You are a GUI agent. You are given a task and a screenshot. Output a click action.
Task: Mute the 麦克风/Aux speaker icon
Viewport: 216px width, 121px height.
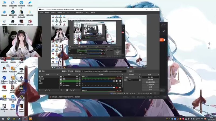coord(117,81)
